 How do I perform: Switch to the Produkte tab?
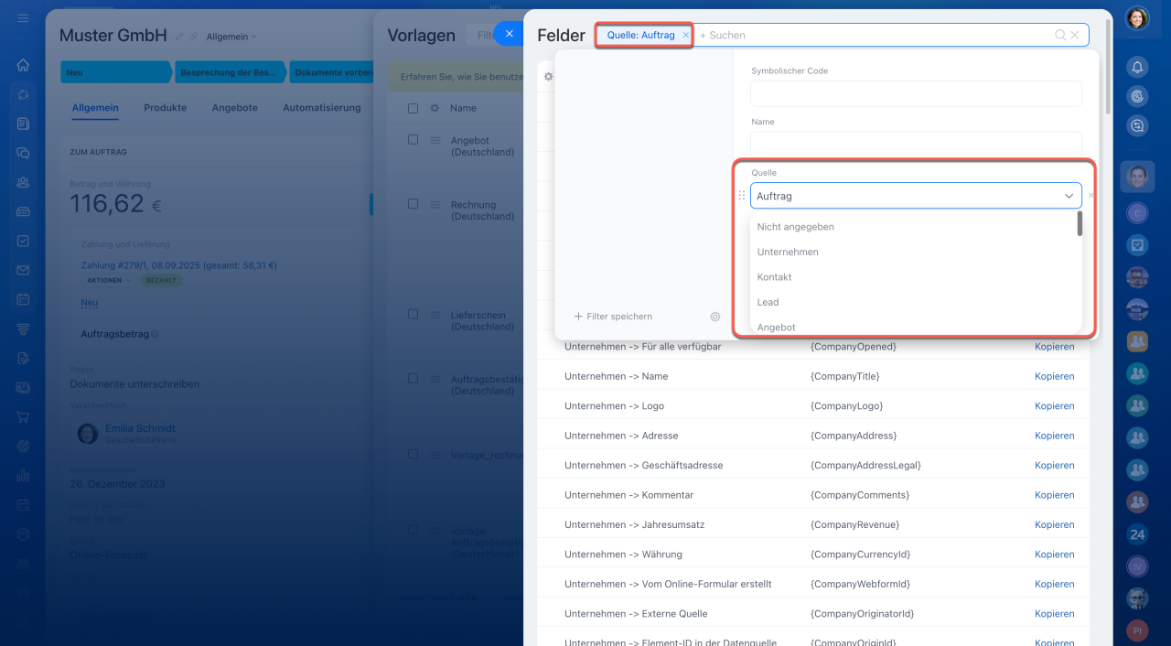tap(165, 108)
